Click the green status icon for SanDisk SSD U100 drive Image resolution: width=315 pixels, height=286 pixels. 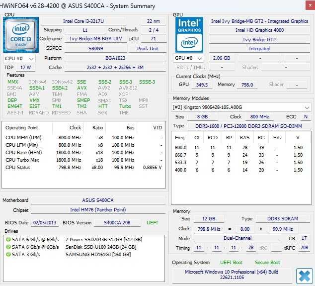point(8,247)
